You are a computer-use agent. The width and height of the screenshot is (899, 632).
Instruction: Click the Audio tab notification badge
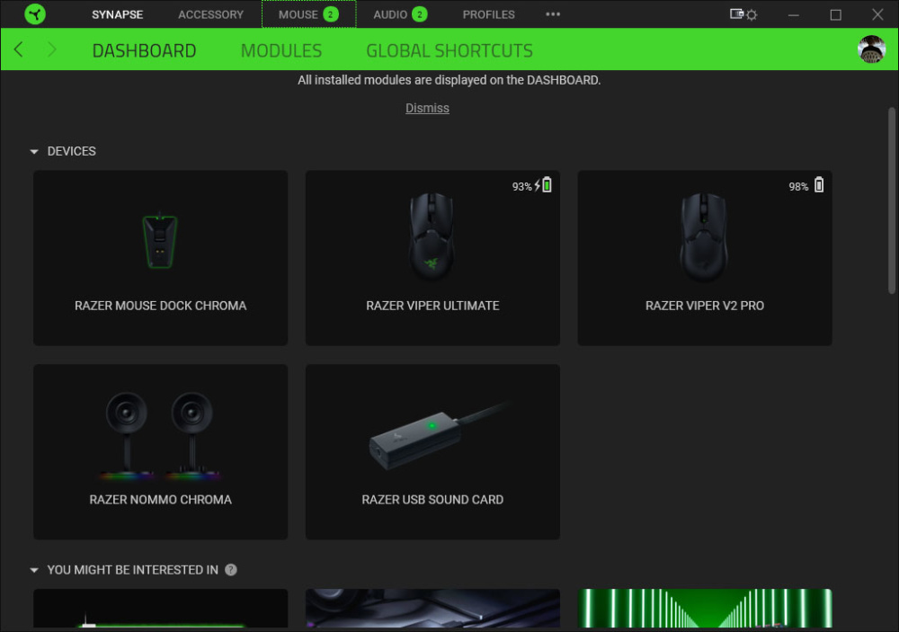[420, 14]
